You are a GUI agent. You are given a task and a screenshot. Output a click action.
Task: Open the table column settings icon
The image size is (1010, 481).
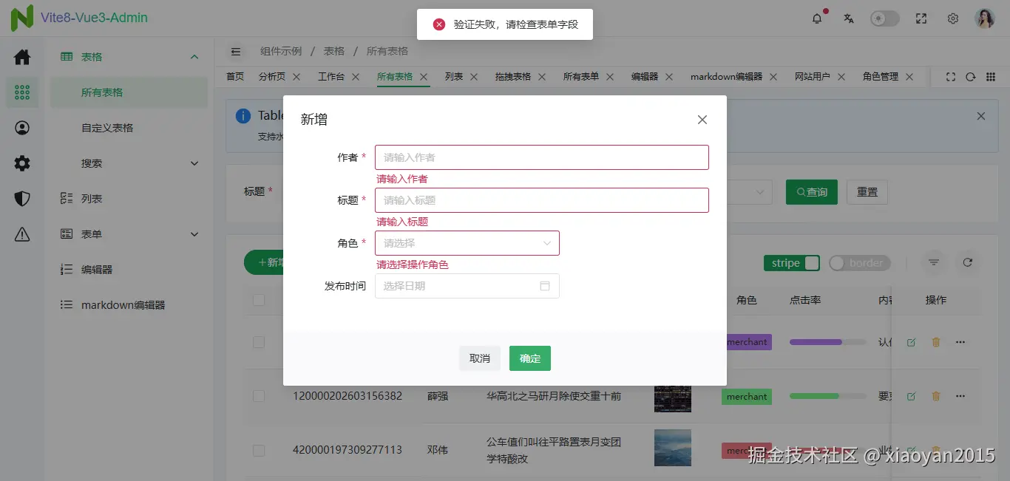tap(934, 262)
